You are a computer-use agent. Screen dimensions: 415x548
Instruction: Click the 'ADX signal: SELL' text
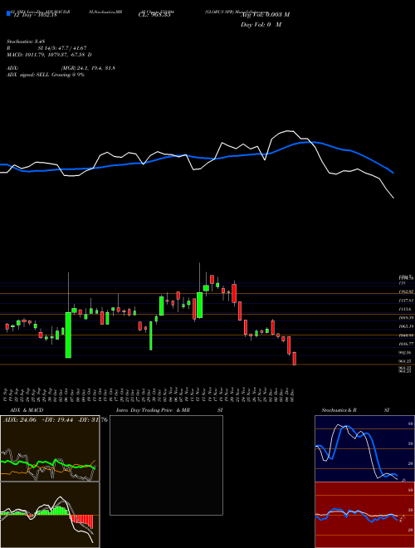(28, 75)
